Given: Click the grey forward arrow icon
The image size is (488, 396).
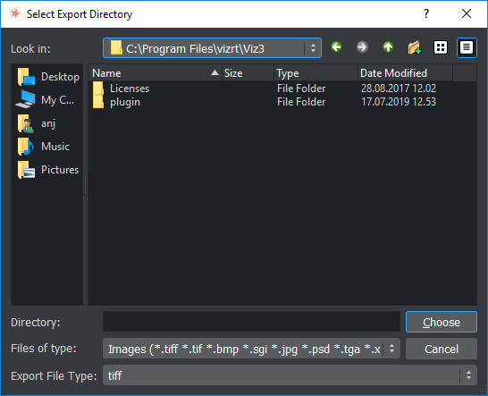Looking at the screenshot, I should [362, 47].
